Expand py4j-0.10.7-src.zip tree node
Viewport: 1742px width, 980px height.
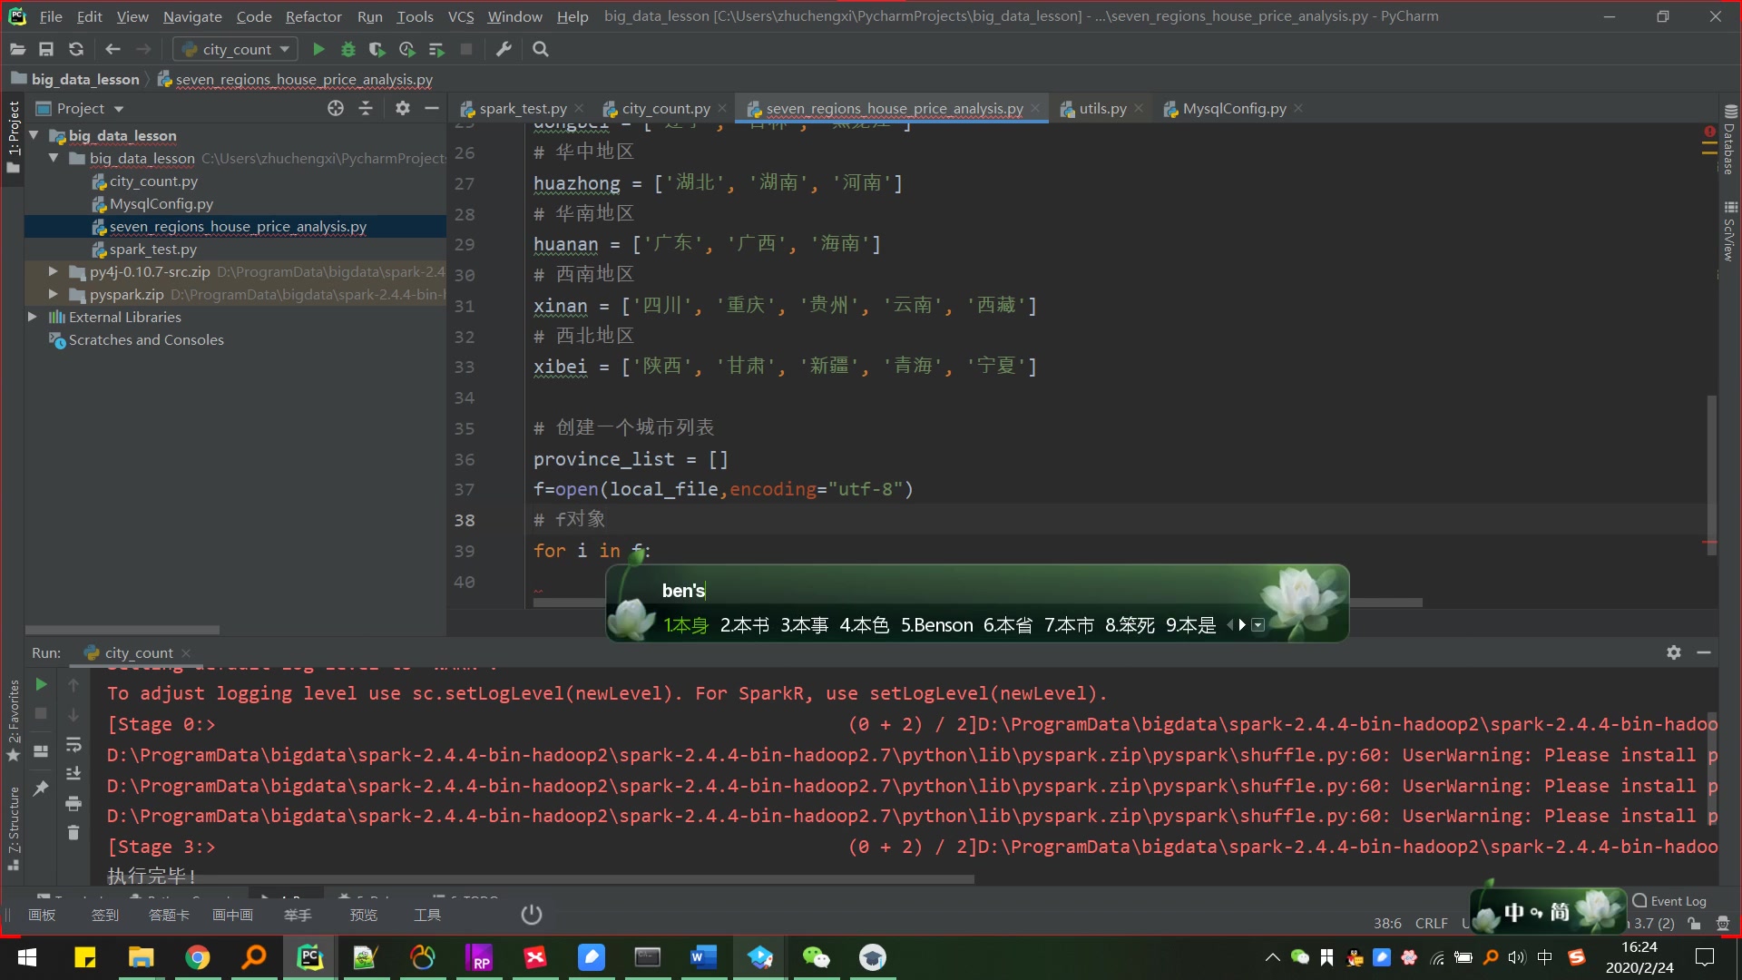coord(53,271)
